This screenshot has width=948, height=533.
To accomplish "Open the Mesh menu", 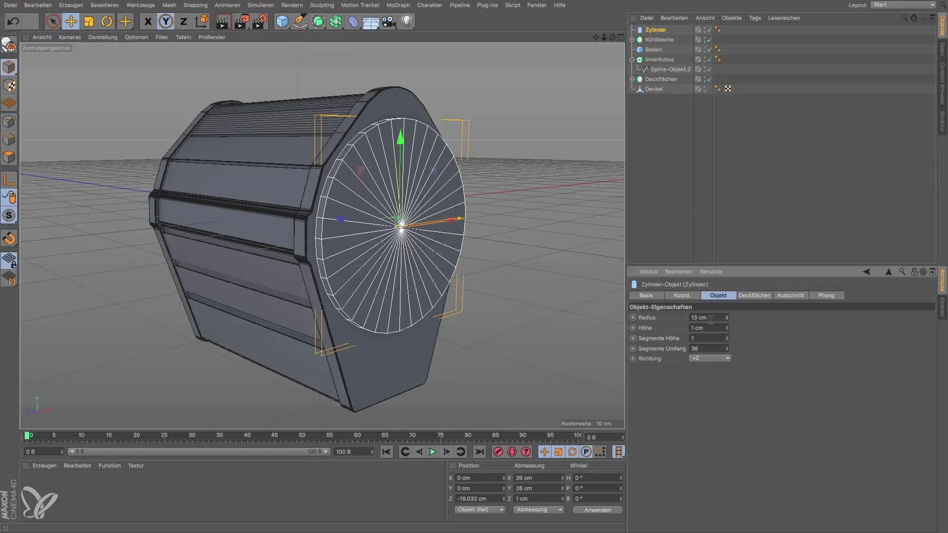I will (169, 5).
